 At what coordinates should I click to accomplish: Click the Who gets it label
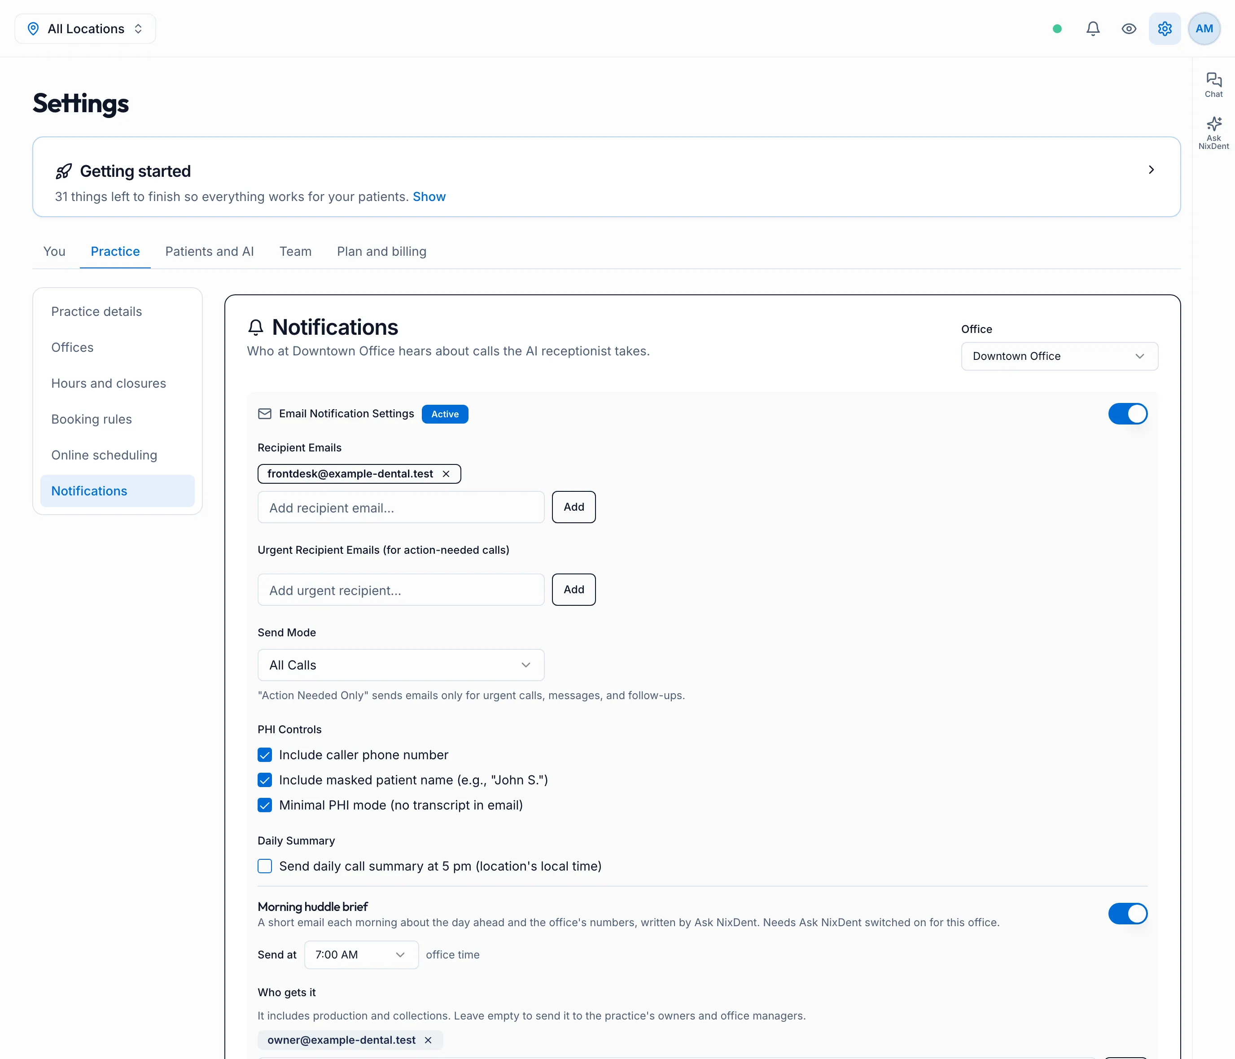click(287, 992)
